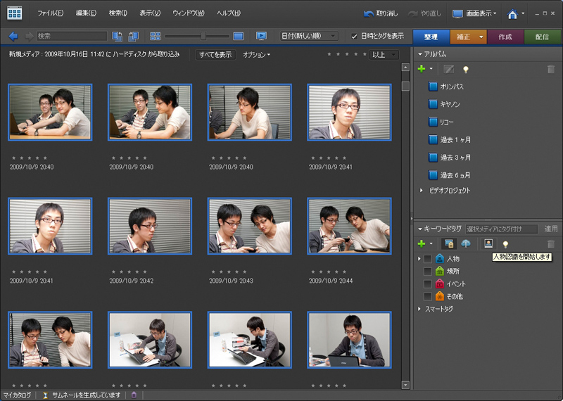563x401 pixels.
Task: Select the 過去 1ヶ月 smart album
Action: (x=449, y=140)
